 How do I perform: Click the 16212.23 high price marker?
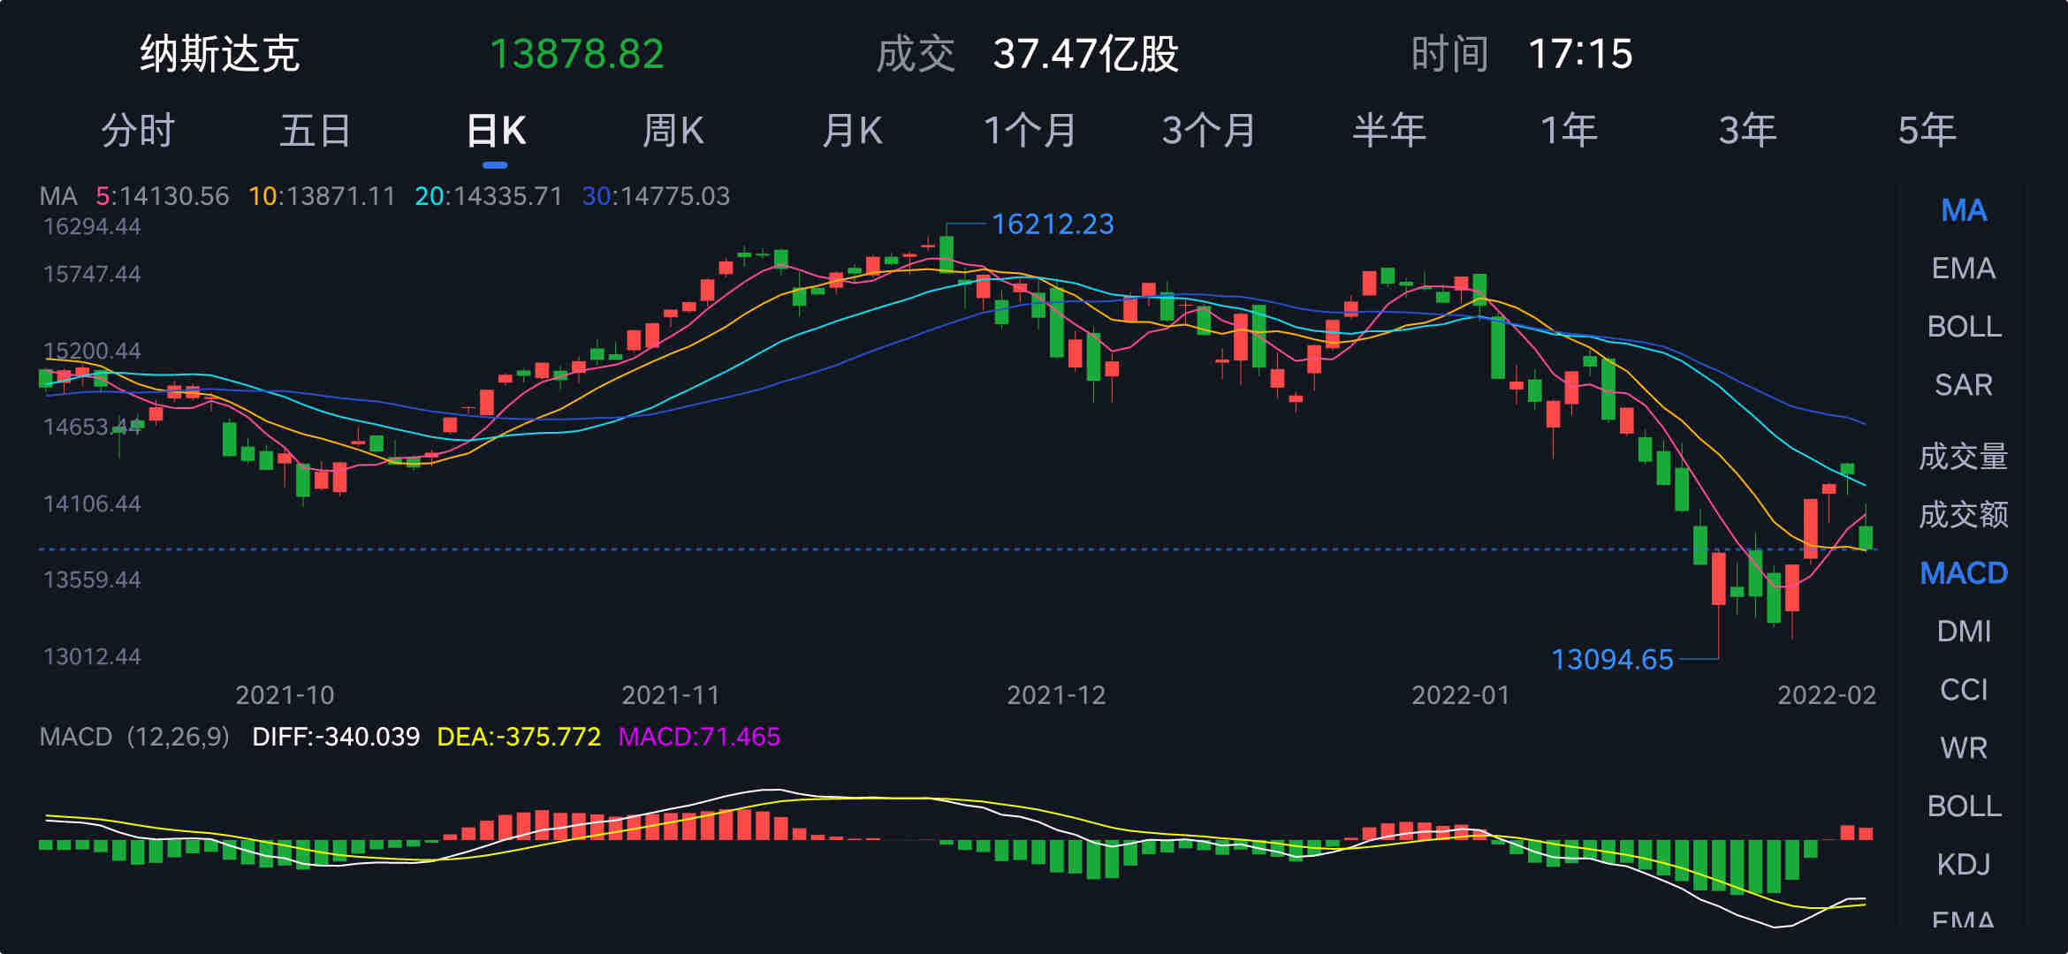click(1053, 224)
